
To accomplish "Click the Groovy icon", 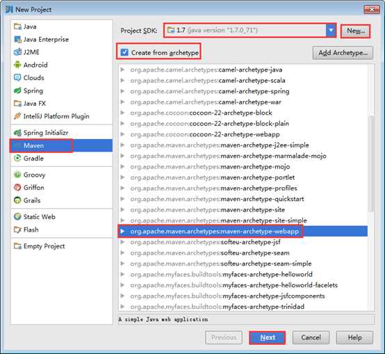I will pos(17,175).
